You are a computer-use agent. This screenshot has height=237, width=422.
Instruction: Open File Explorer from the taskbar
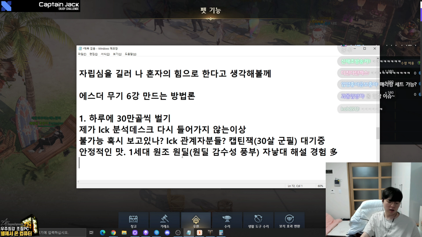click(124, 232)
